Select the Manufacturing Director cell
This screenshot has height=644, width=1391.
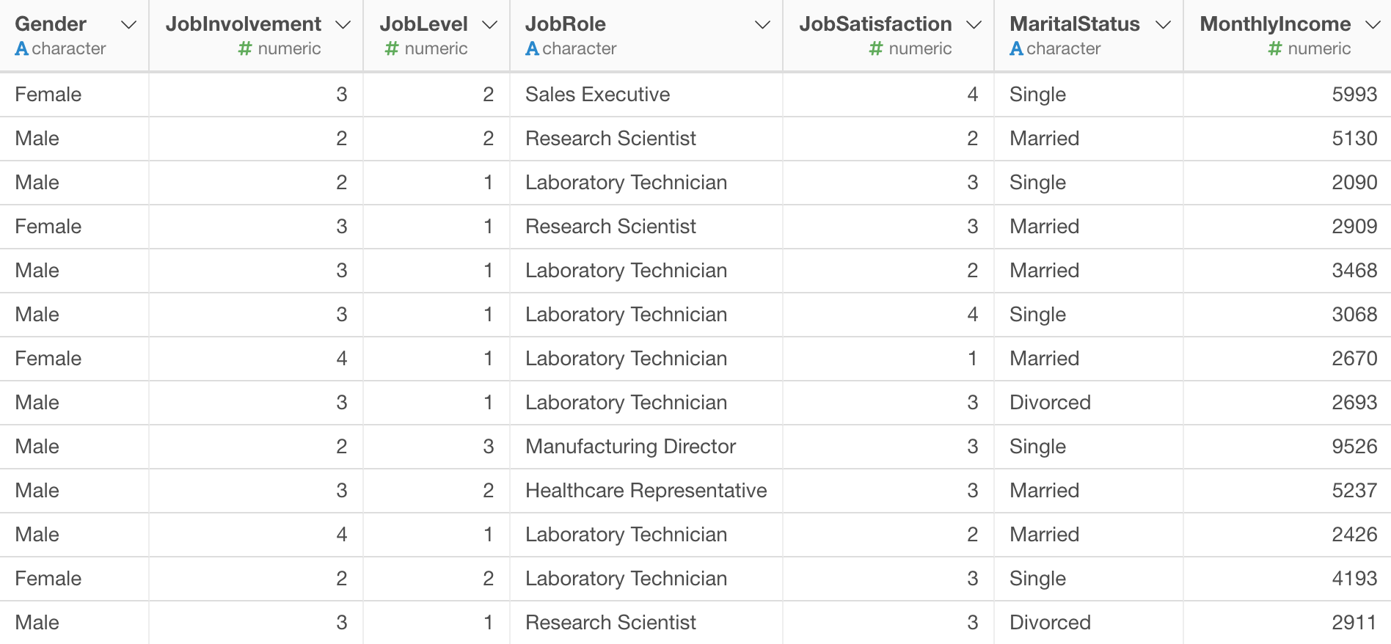point(646,447)
